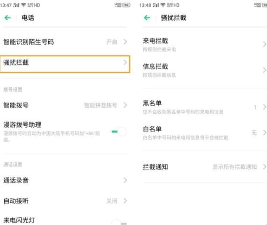Open 通话录音 chevron arrow

(x=125, y=180)
